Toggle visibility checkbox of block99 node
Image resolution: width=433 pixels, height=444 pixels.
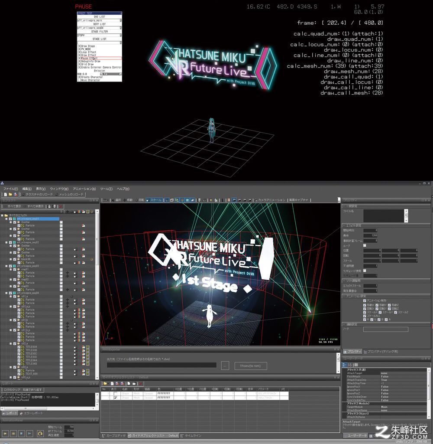coord(15,259)
